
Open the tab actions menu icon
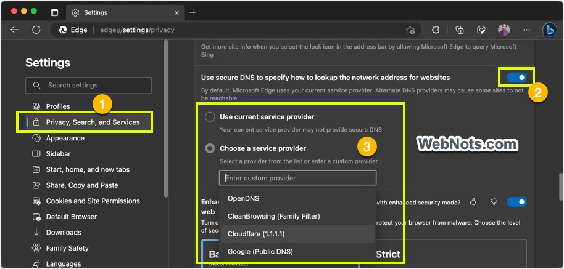[54, 12]
